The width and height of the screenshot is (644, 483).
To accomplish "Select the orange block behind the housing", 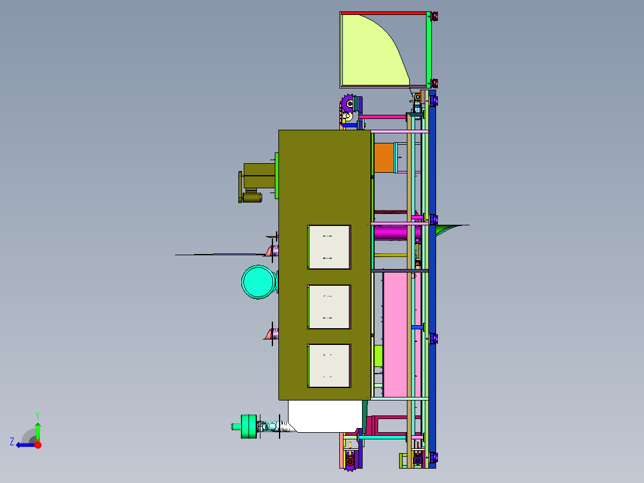I will (x=384, y=158).
